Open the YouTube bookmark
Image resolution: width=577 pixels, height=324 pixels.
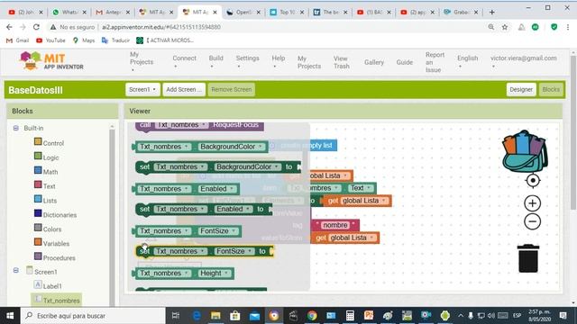(x=50, y=40)
